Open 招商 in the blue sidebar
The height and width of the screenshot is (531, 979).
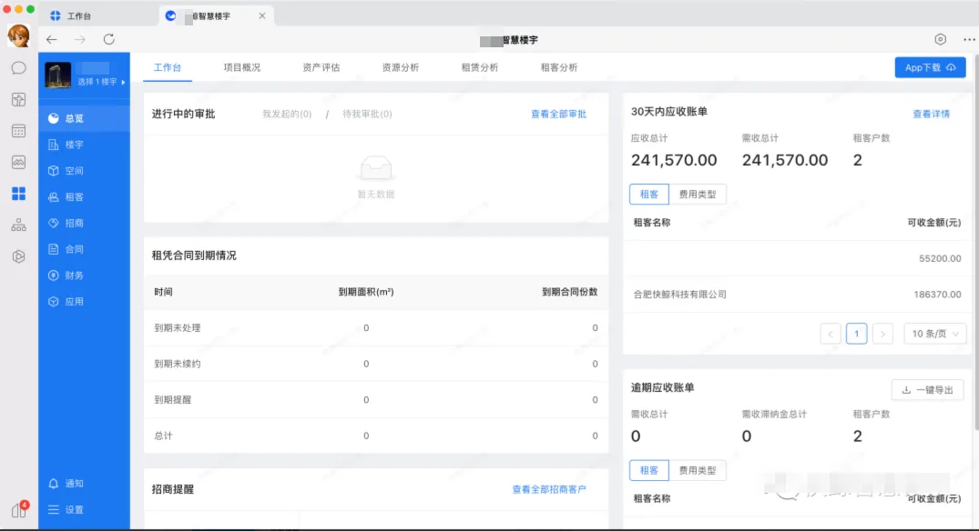point(85,223)
